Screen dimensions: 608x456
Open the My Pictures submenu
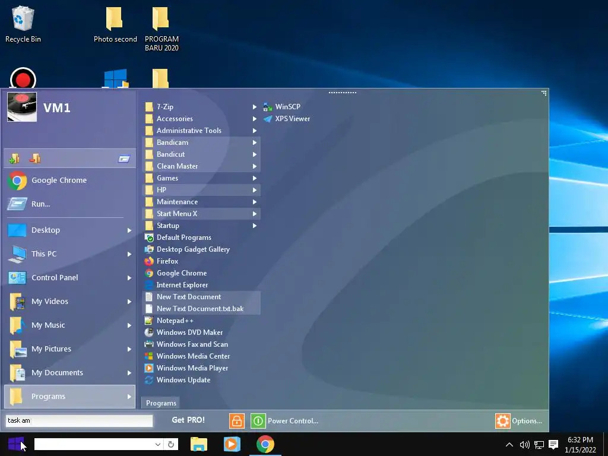click(x=70, y=349)
